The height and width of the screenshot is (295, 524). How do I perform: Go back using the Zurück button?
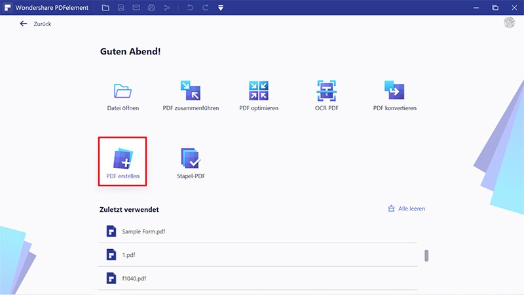pyautogui.click(x=35, y=24)
